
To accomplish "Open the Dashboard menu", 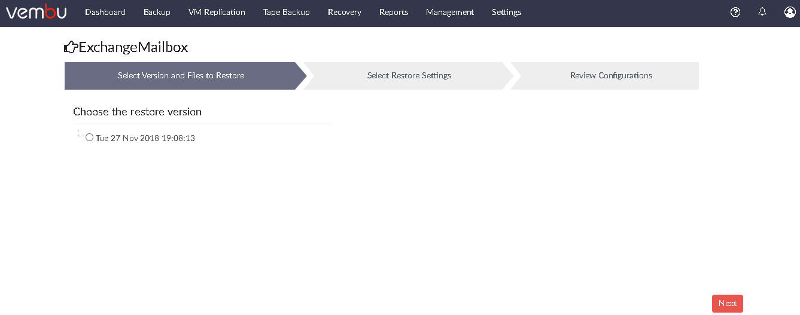I will tap(105, 12).
